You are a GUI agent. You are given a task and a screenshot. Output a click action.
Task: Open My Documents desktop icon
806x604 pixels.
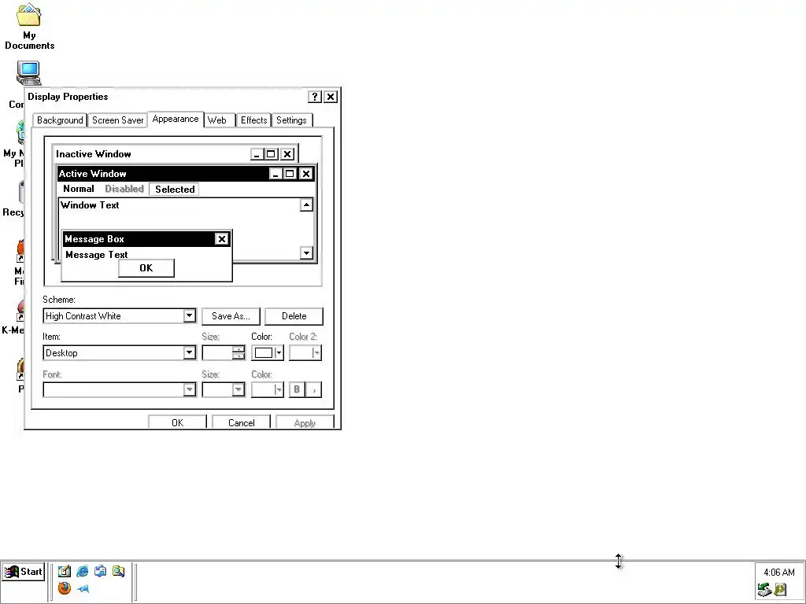29,27
